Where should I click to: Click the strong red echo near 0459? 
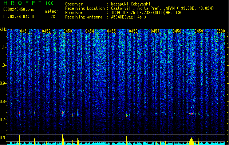pyautogui.click(x=192, y=114)
